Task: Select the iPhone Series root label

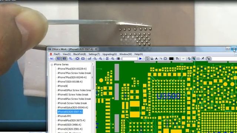Action: point(61,65)
